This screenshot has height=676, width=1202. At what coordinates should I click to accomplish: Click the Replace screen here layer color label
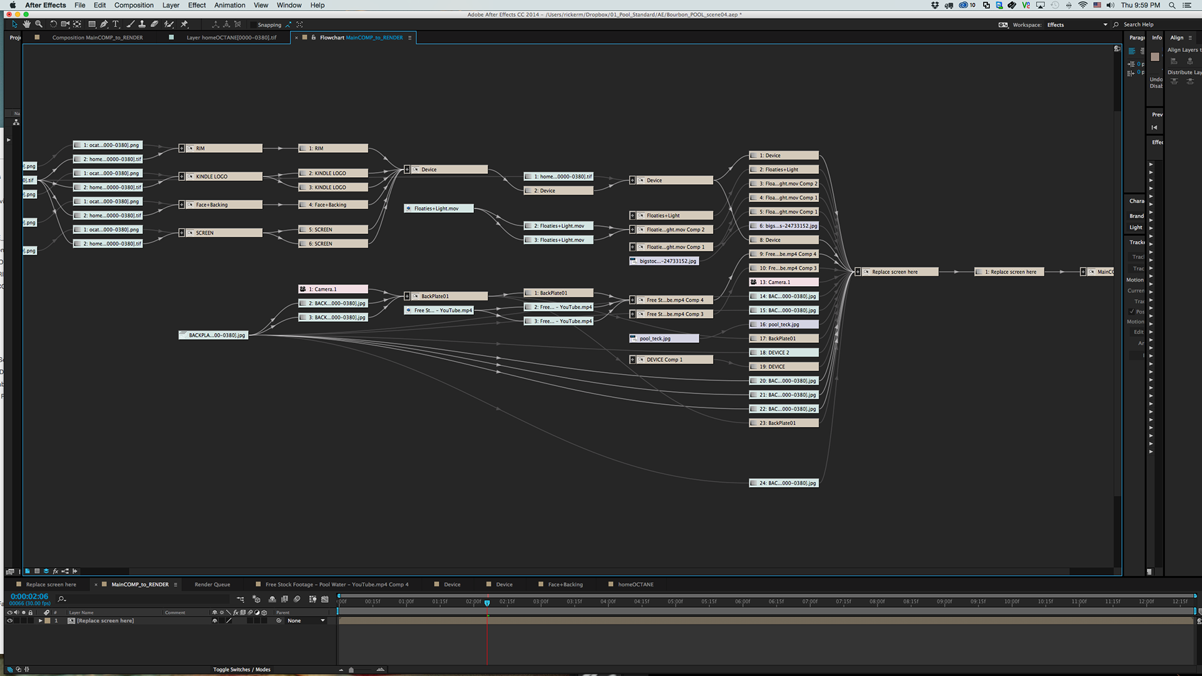coord(48,621)
